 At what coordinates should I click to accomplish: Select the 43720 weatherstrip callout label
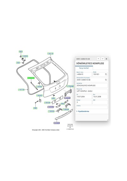pos(21,90)
